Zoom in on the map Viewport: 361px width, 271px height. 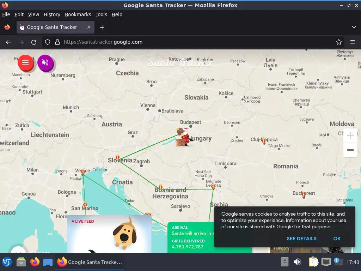[x=350, y=135]
